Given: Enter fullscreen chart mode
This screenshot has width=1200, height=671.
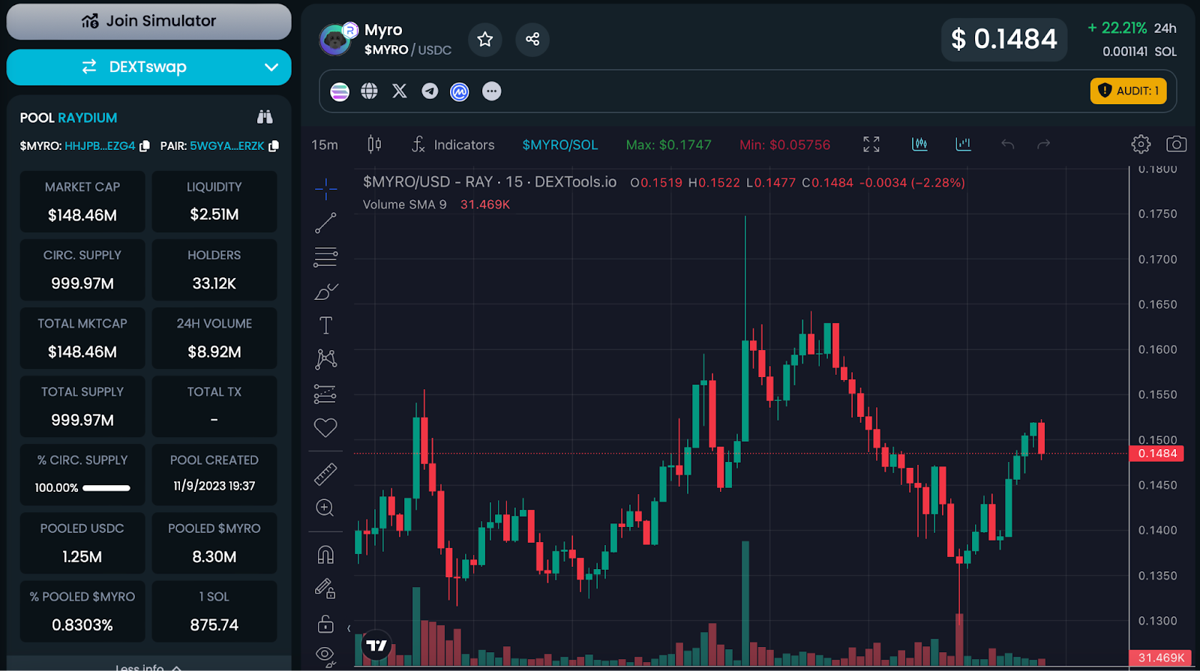Looking at the screenshot, I should pyautogui.click(x=871, y=145).
